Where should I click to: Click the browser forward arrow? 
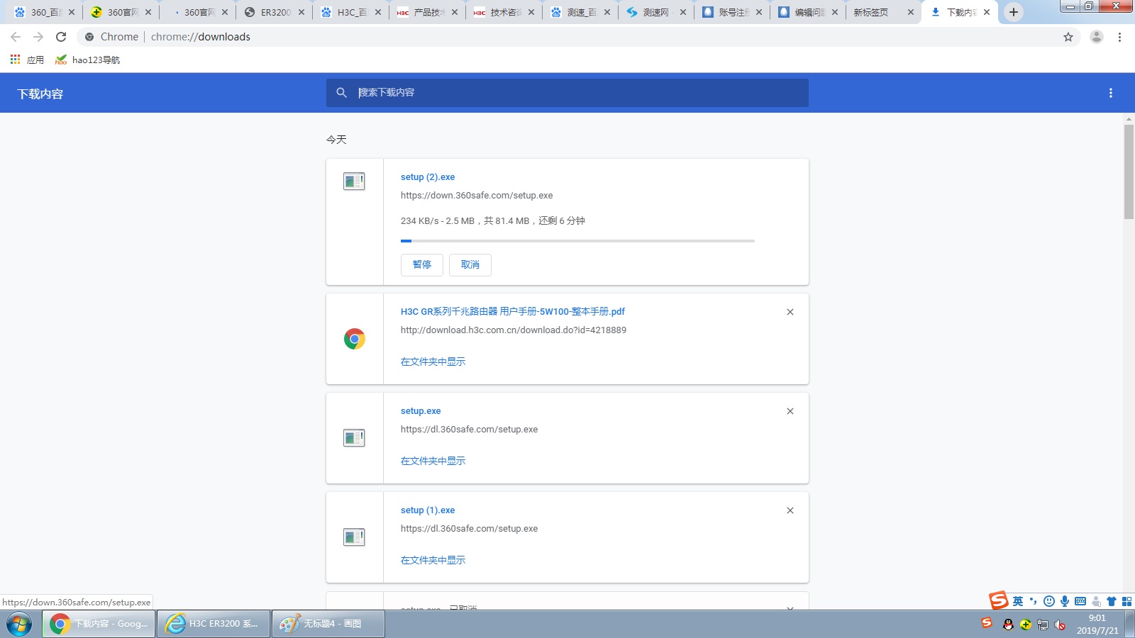tap(38, 37)
